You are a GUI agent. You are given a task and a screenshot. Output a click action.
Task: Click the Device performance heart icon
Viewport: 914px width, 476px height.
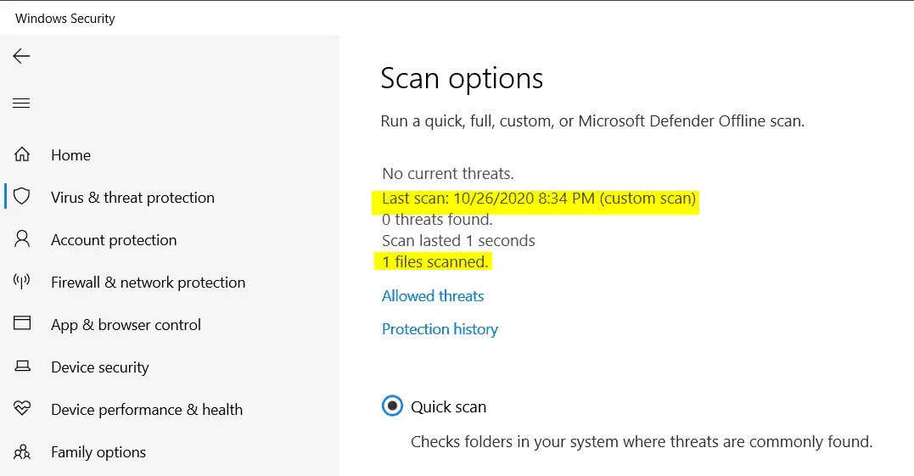[22, 409]
